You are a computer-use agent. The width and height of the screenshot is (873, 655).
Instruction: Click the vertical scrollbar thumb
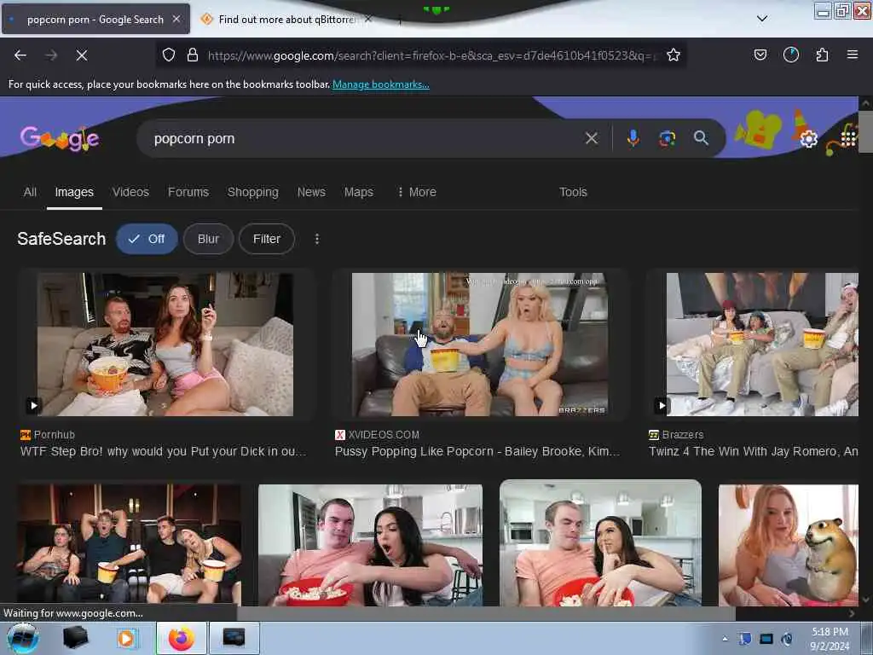tap(865, 131)
